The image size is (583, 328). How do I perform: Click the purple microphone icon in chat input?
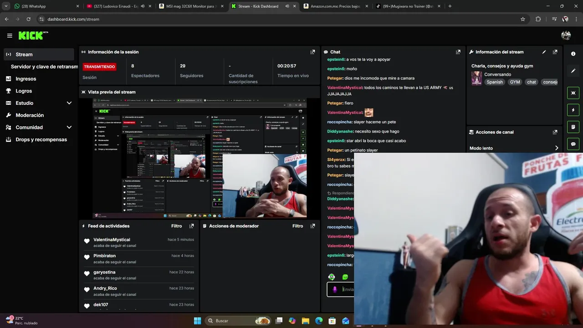coord(335,289)
